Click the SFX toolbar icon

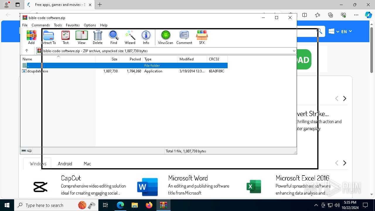pos(202,37)
